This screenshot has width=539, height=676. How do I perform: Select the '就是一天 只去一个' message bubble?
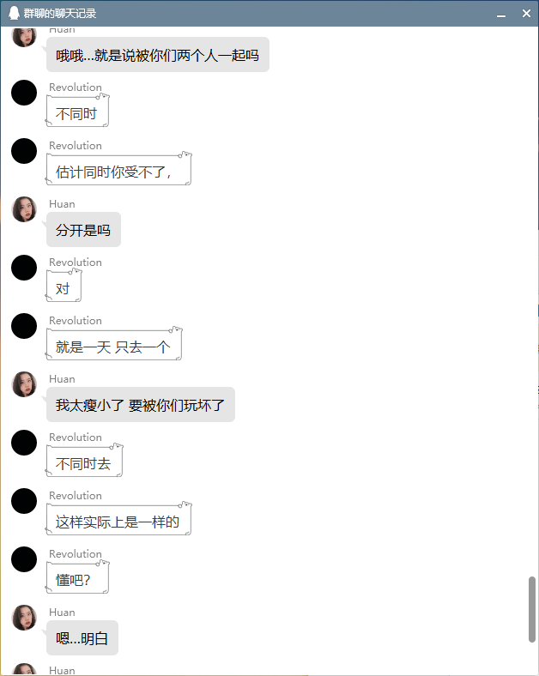(114, 344)
